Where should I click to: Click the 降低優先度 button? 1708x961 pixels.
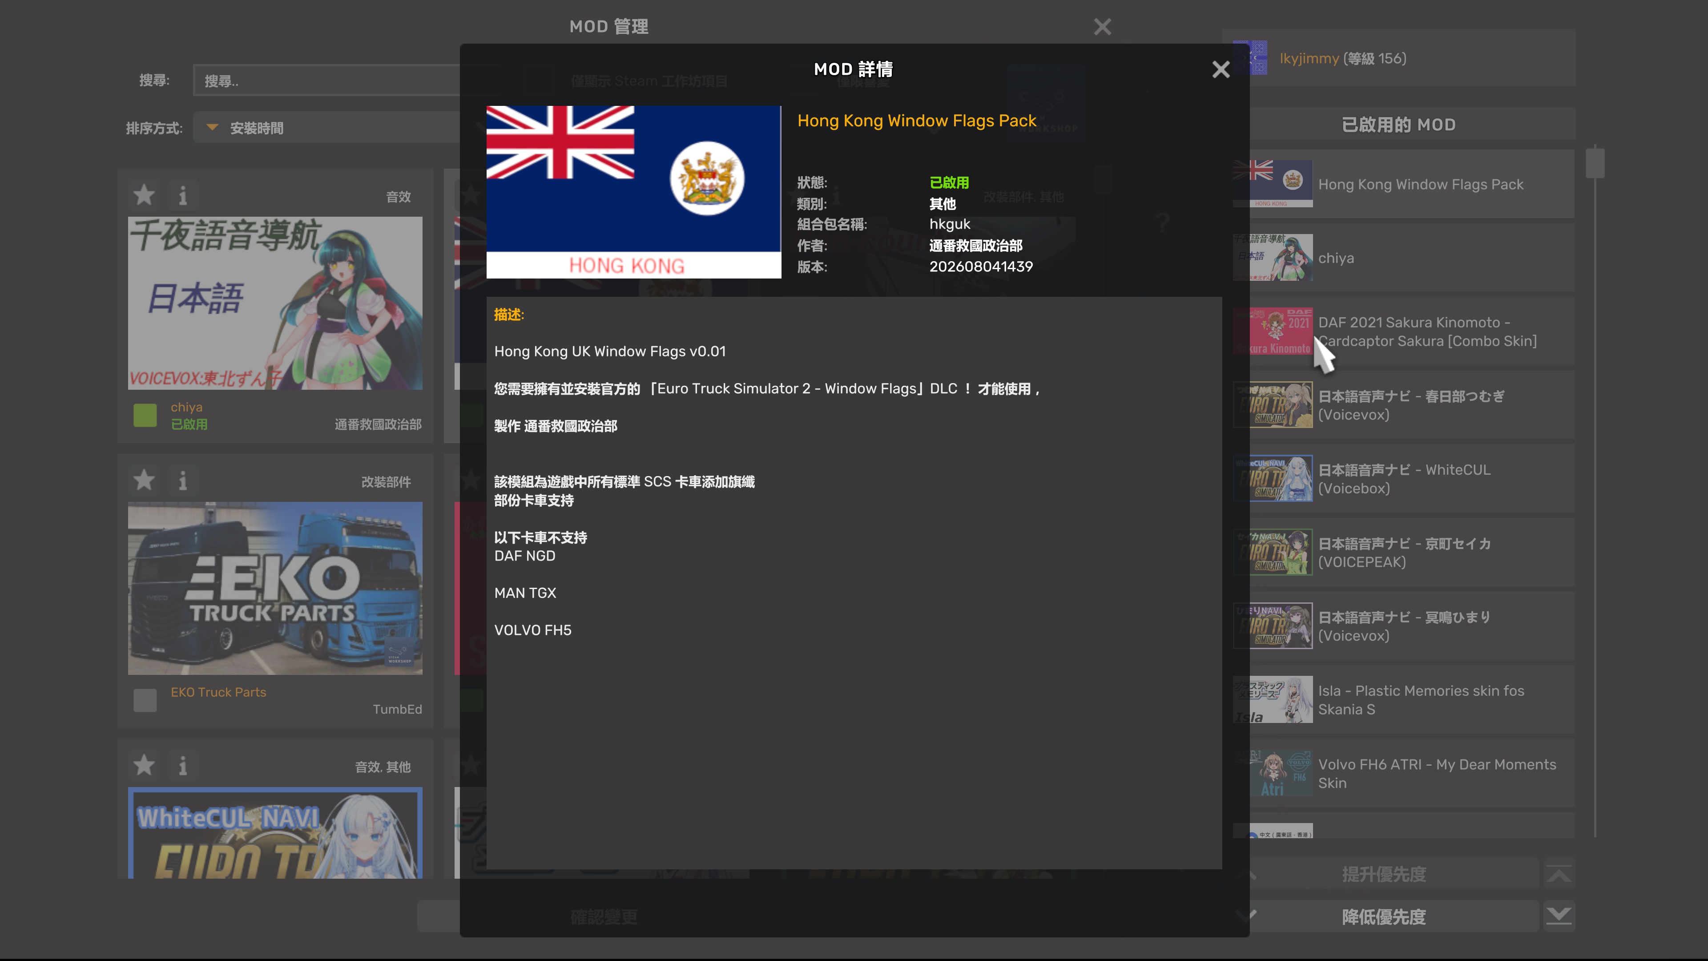[1383, 917]
